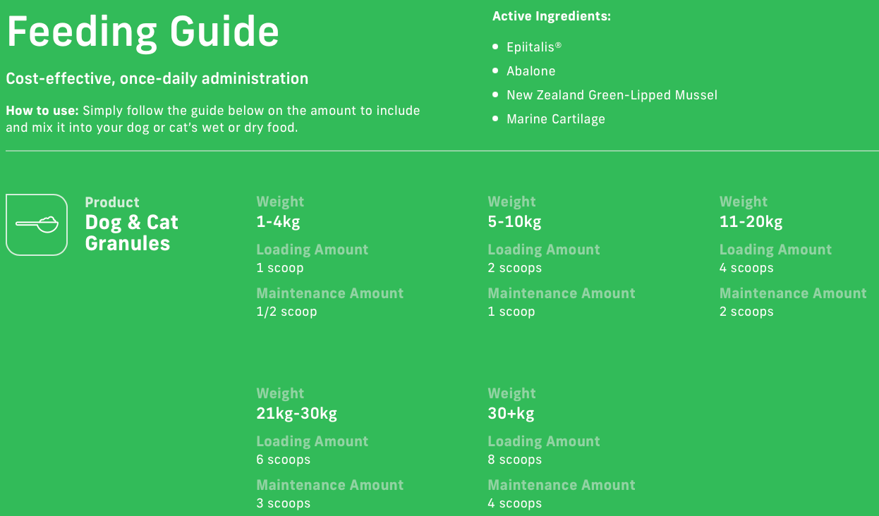Click the Feeding Guide heading
Screen dimensions: 879x516
[143, 32]
